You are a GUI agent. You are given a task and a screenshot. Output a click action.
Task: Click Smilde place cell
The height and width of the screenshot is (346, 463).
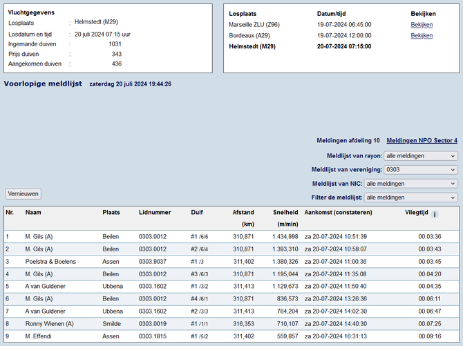coord(112,324)
